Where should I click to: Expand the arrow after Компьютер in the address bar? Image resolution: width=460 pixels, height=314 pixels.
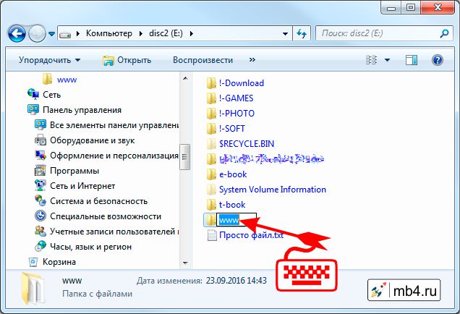pos(141,34)
